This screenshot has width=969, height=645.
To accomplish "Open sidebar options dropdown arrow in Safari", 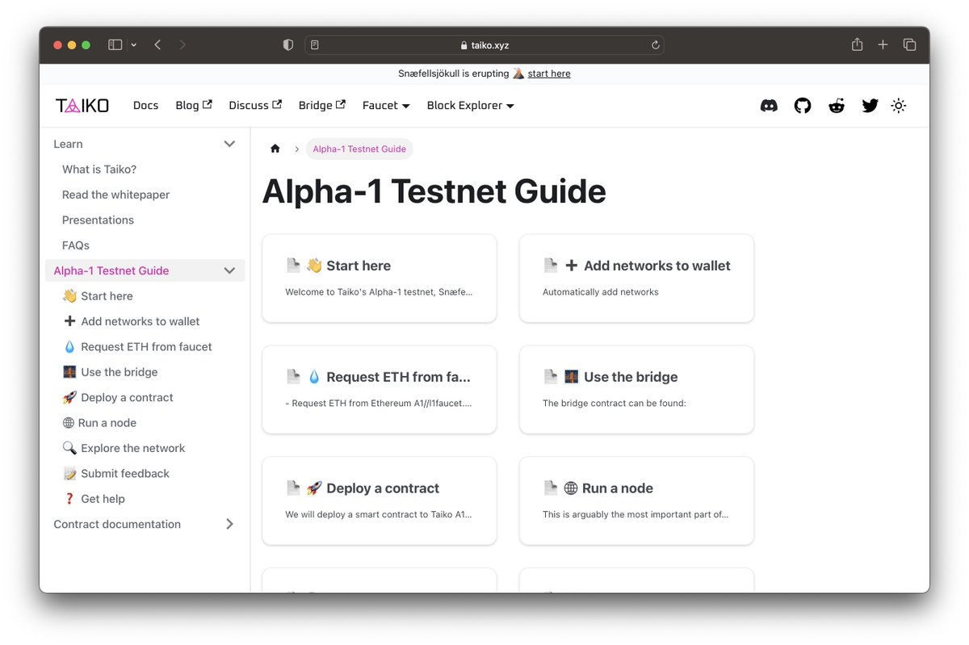I will pos(134,45).
